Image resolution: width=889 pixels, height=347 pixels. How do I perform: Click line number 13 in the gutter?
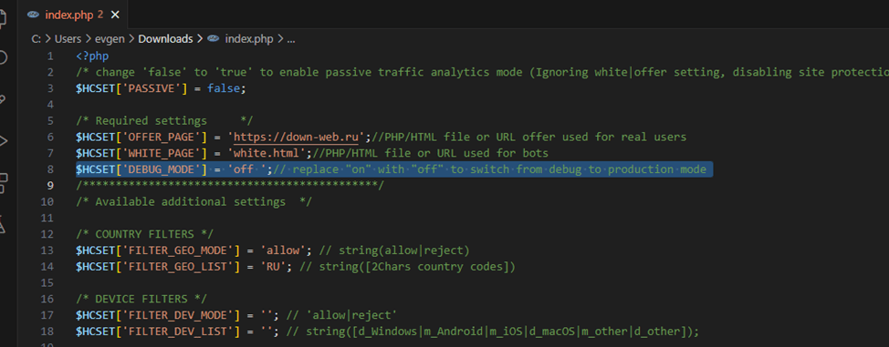pyautogui.click(x=47, y=250)
